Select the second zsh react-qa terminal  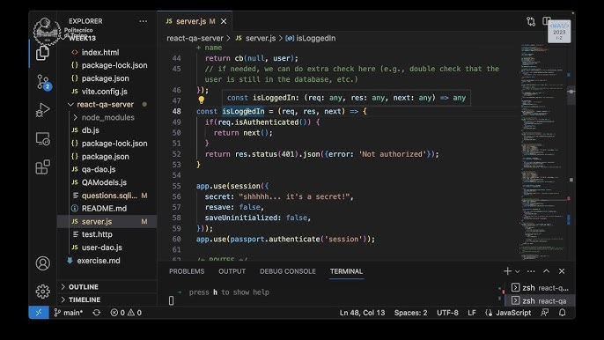pyautogui.click(x=539, y=300)
